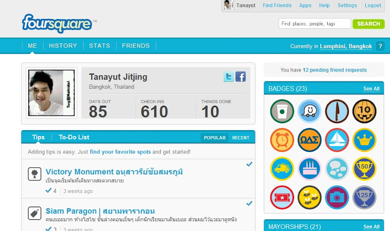This screenshot has width=390, height=231.
Task: Switch to the Tips tab
Action: [x=39, y=137]
